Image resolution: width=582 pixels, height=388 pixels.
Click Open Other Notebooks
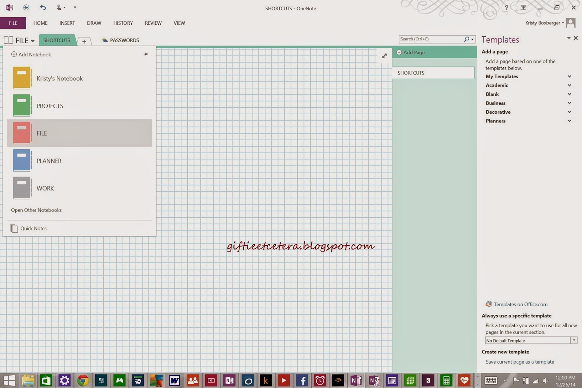(x=36, y=210)
